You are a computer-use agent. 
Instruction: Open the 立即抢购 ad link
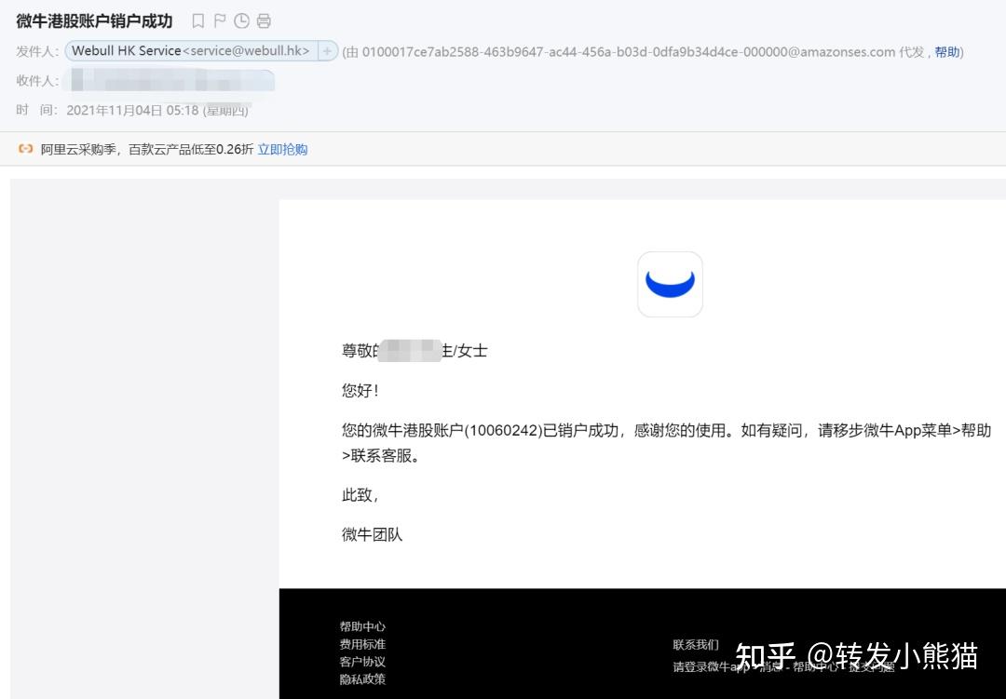281,149
